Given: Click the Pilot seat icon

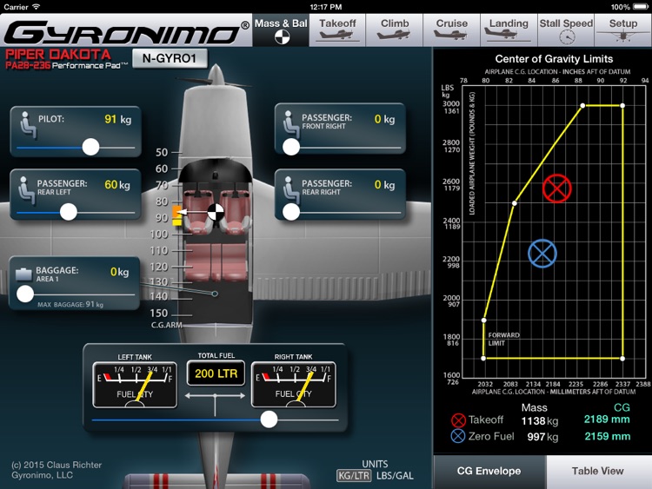Looking at the screenshot, I should (x=28, y=124).
